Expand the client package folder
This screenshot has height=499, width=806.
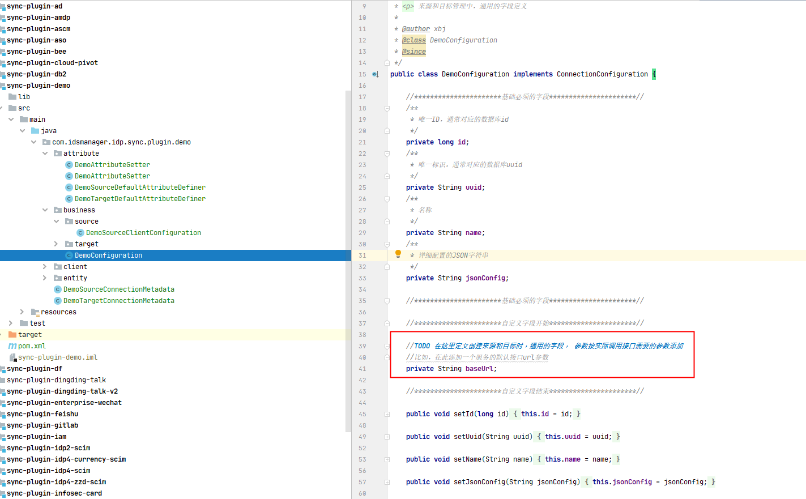coord(45,267)
